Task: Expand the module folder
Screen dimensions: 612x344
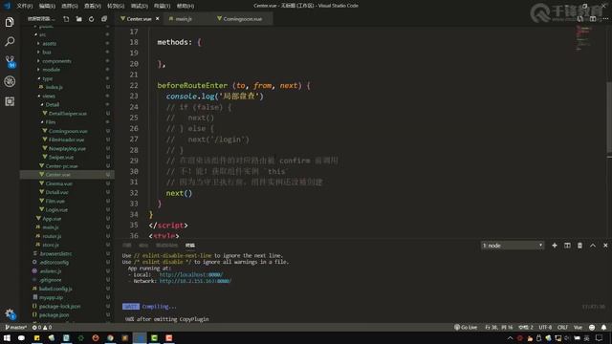Action: pos(51,70)
